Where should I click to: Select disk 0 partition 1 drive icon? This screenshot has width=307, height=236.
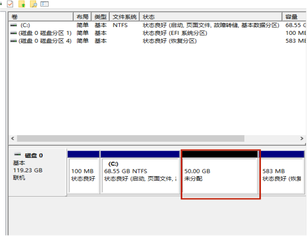(x=13, y=33)
